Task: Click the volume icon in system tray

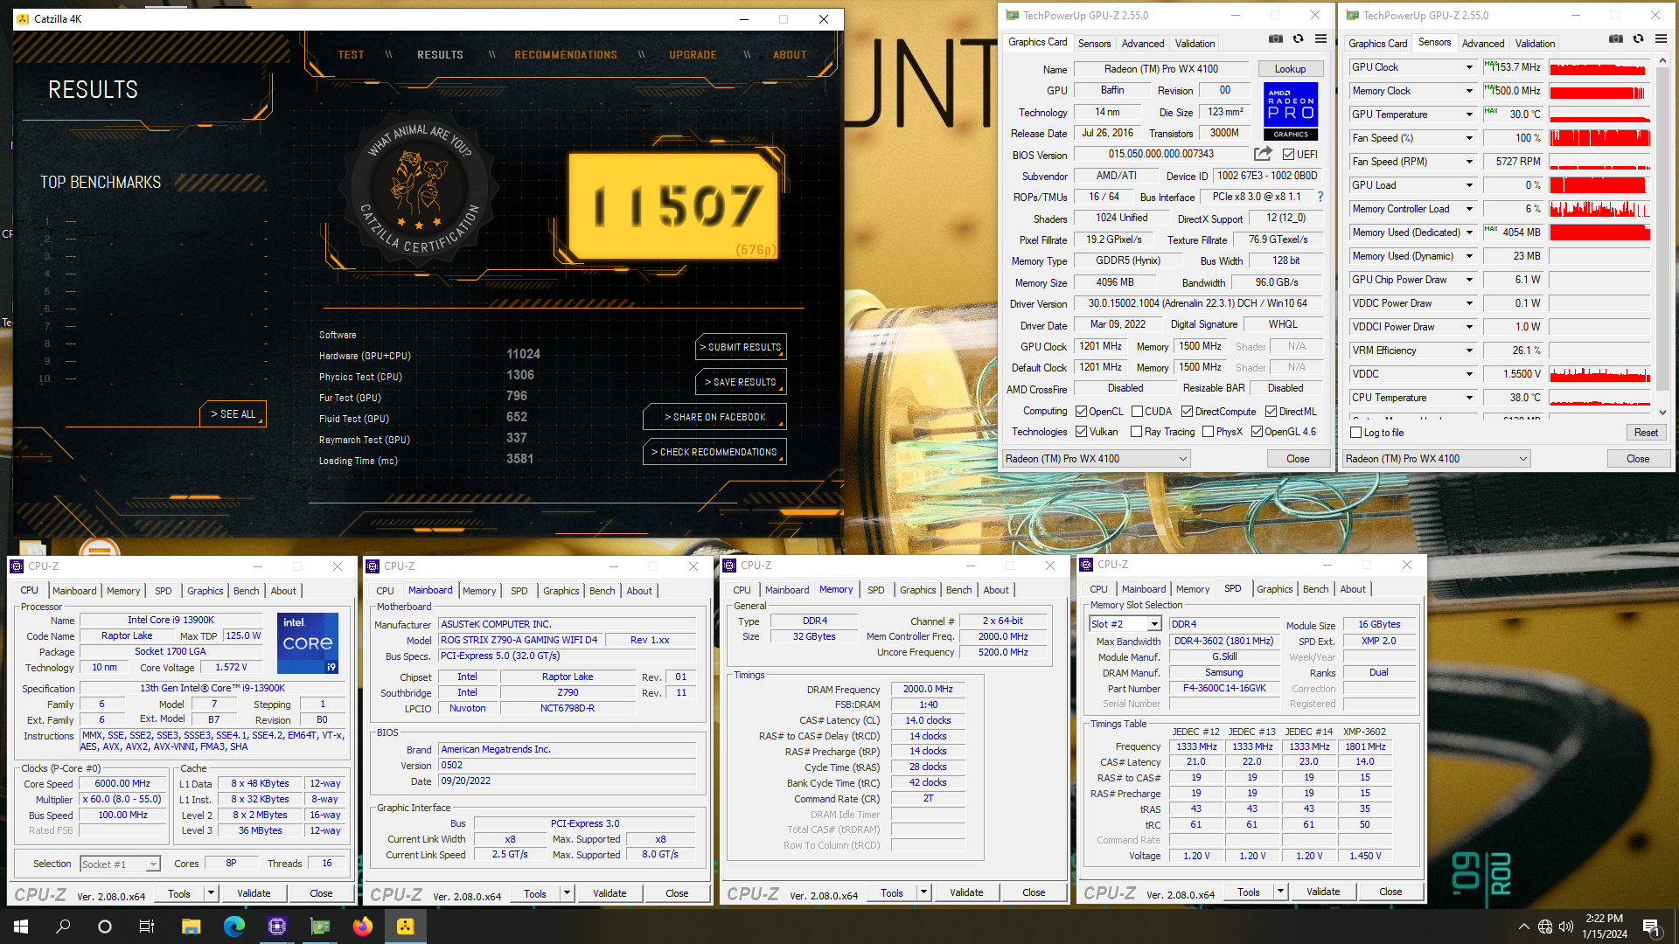Action: [x=1565, y=927]
